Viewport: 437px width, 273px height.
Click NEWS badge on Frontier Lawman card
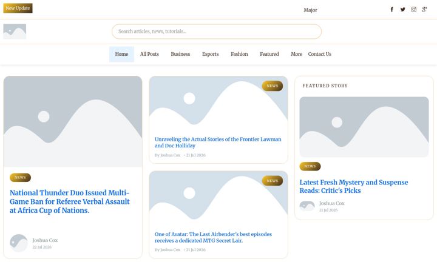(x=273, y=86)
